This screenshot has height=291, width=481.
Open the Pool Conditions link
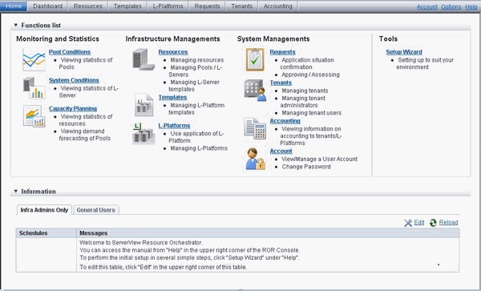point(70,52)
